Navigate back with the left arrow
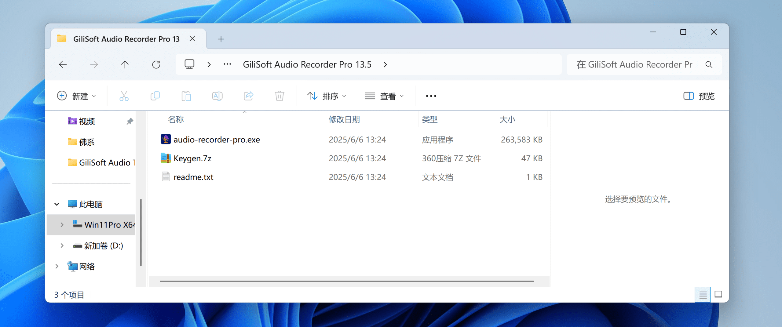 point(63,64)
